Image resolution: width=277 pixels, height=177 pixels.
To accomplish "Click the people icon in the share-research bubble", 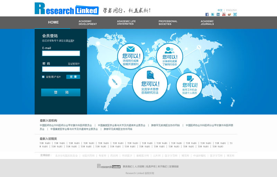I will pyautogui.click(x=169, y=50).
